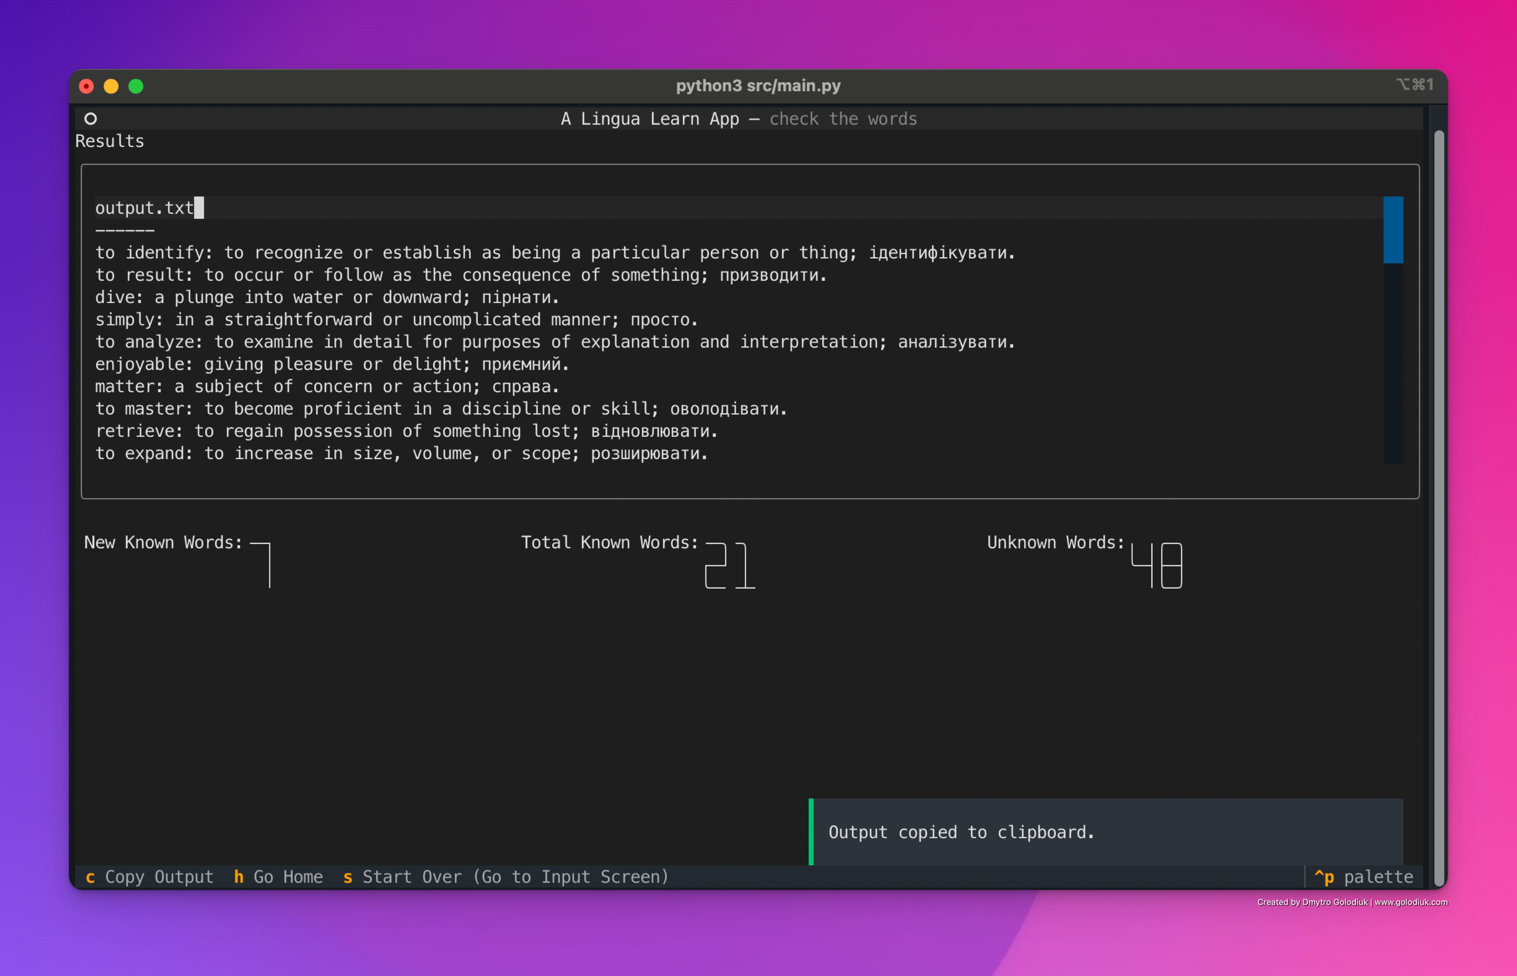This screenshot has width=1517, height=976.
Task: Click the 'to expand' definition line
Action: (401, 453)
